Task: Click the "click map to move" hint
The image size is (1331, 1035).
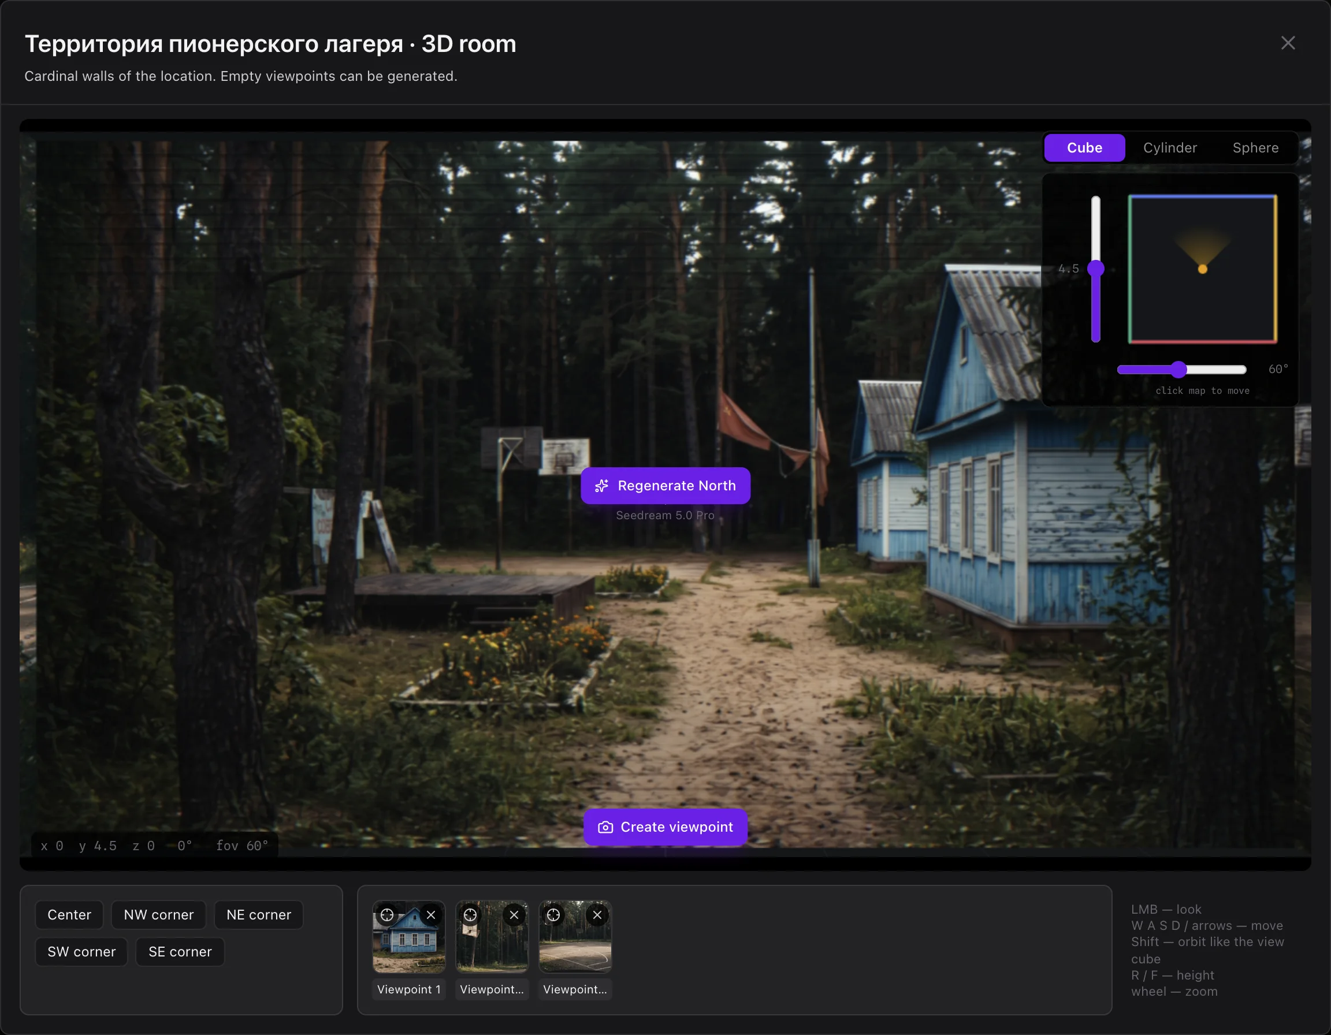Action: point(1202,390)
